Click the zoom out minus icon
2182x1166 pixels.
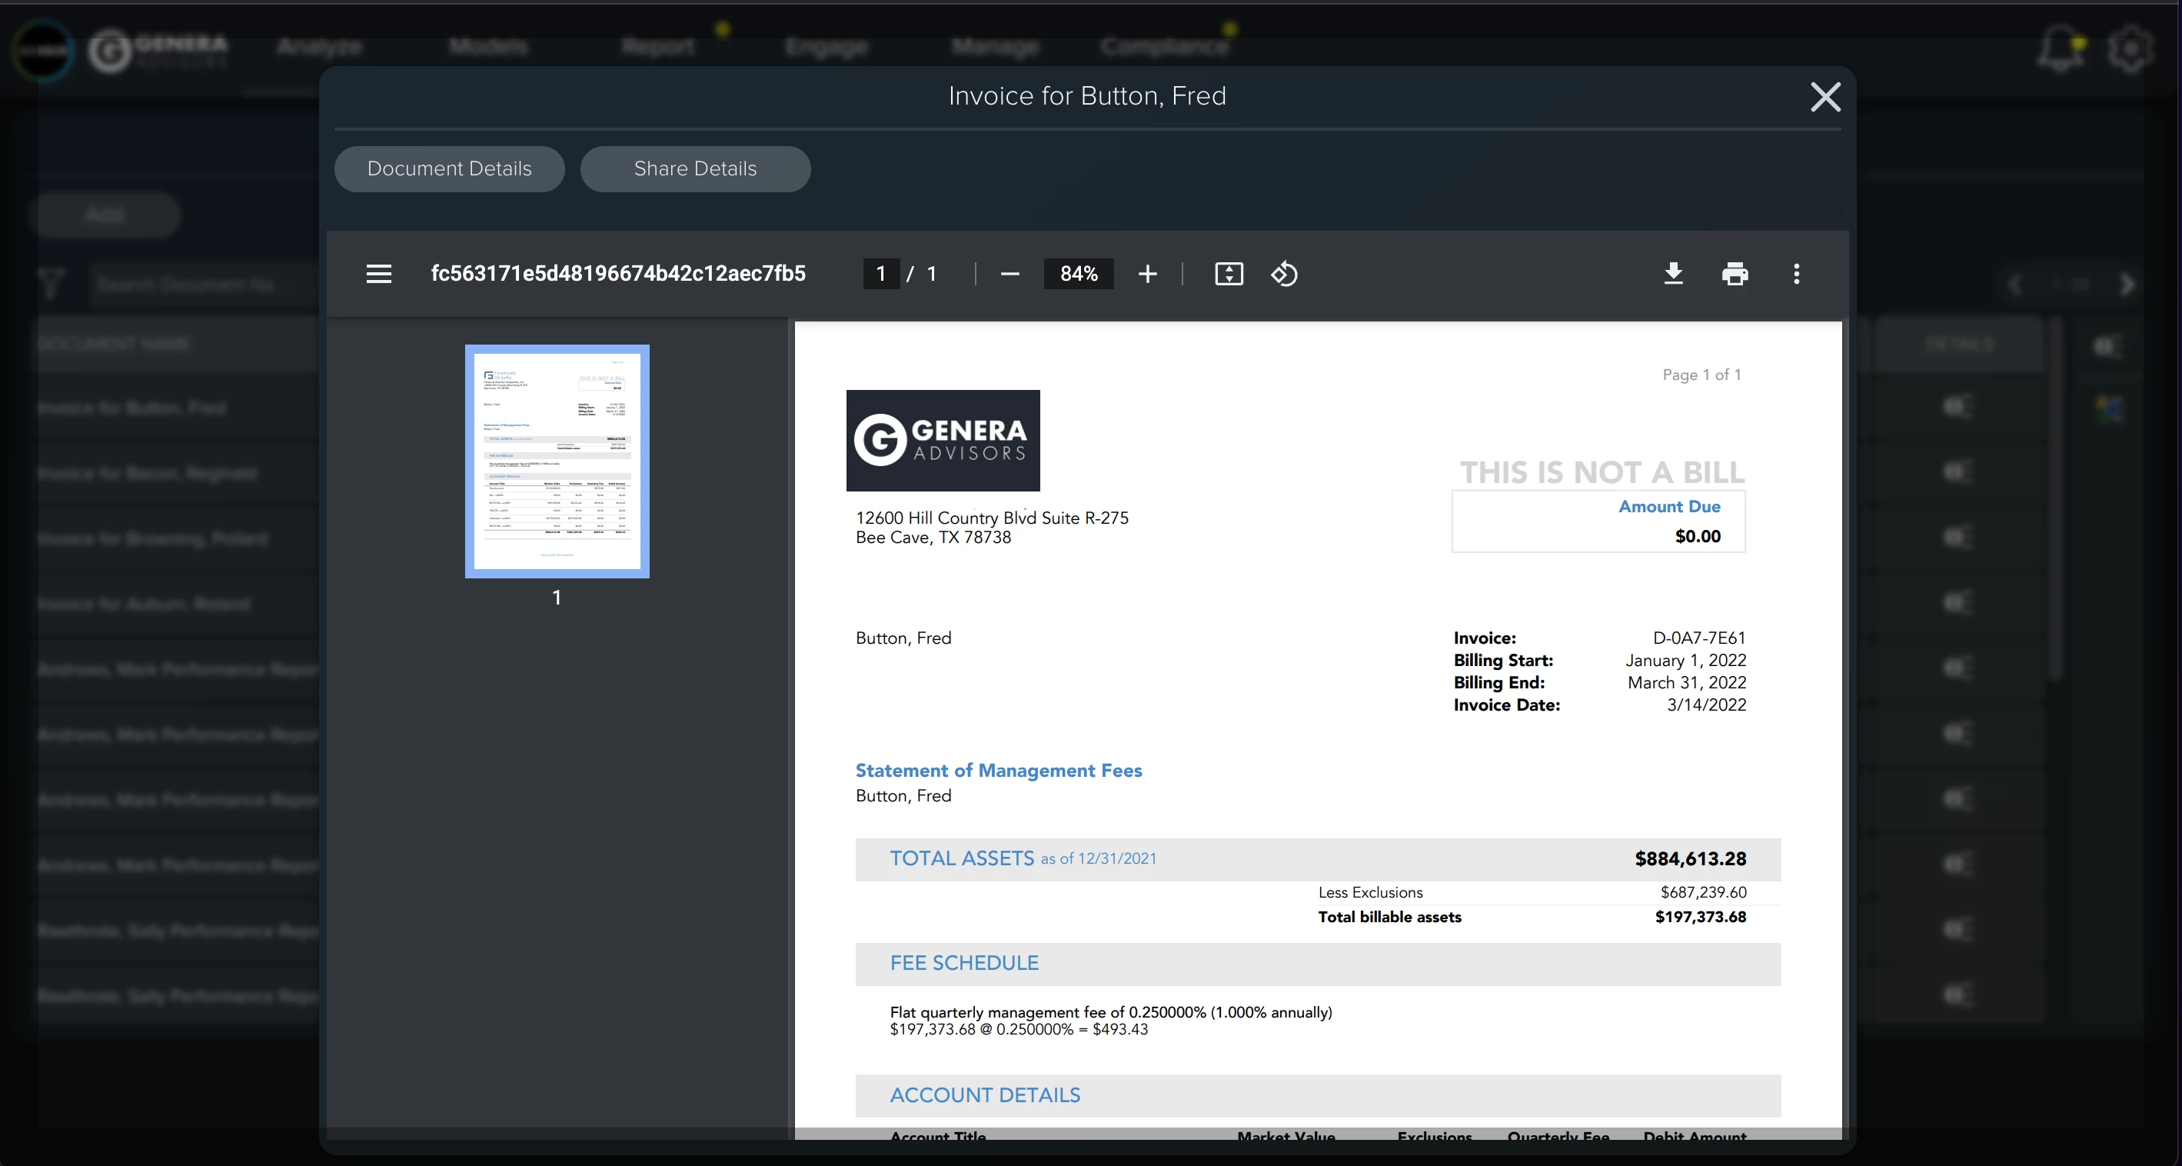pyautogui.click(x=1009, y=274)
